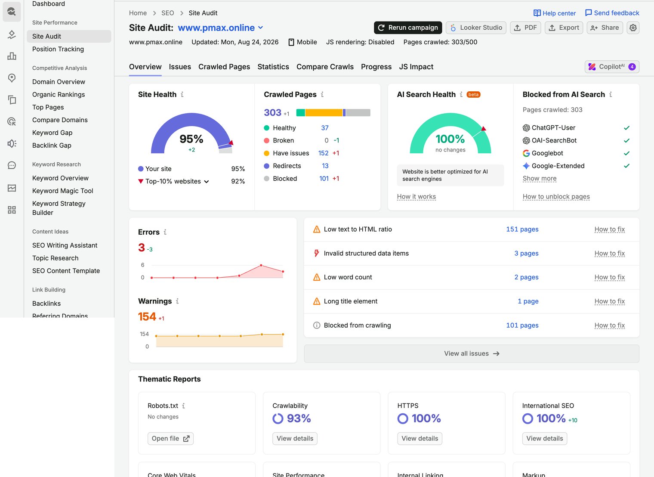
Task: Open Crawlability View details
Action: (x=295, y=438)
